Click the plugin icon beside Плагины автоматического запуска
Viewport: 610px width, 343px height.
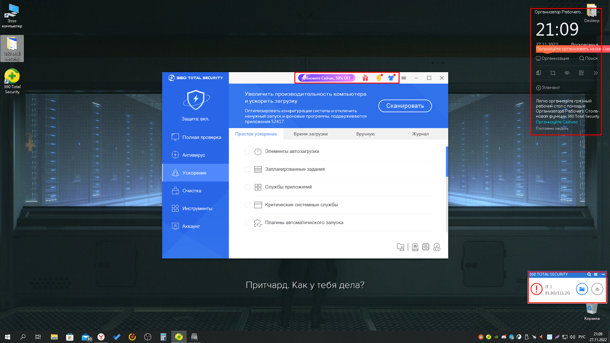pyautogui.click(x=258, y=223)
